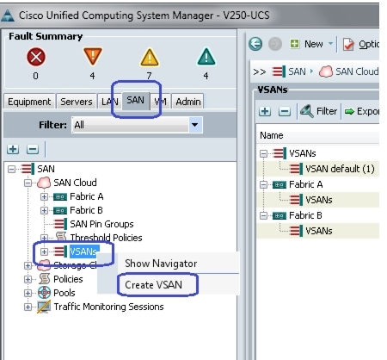Click the critical faults red X icon
The height and width of the screenshot is (360, 387).
click(36, 57)
